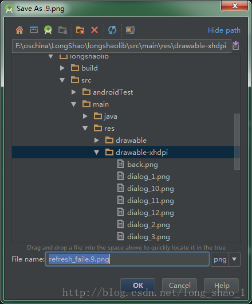
Task: Go to the Home directory icon
Action: click(x=19, y=30)
